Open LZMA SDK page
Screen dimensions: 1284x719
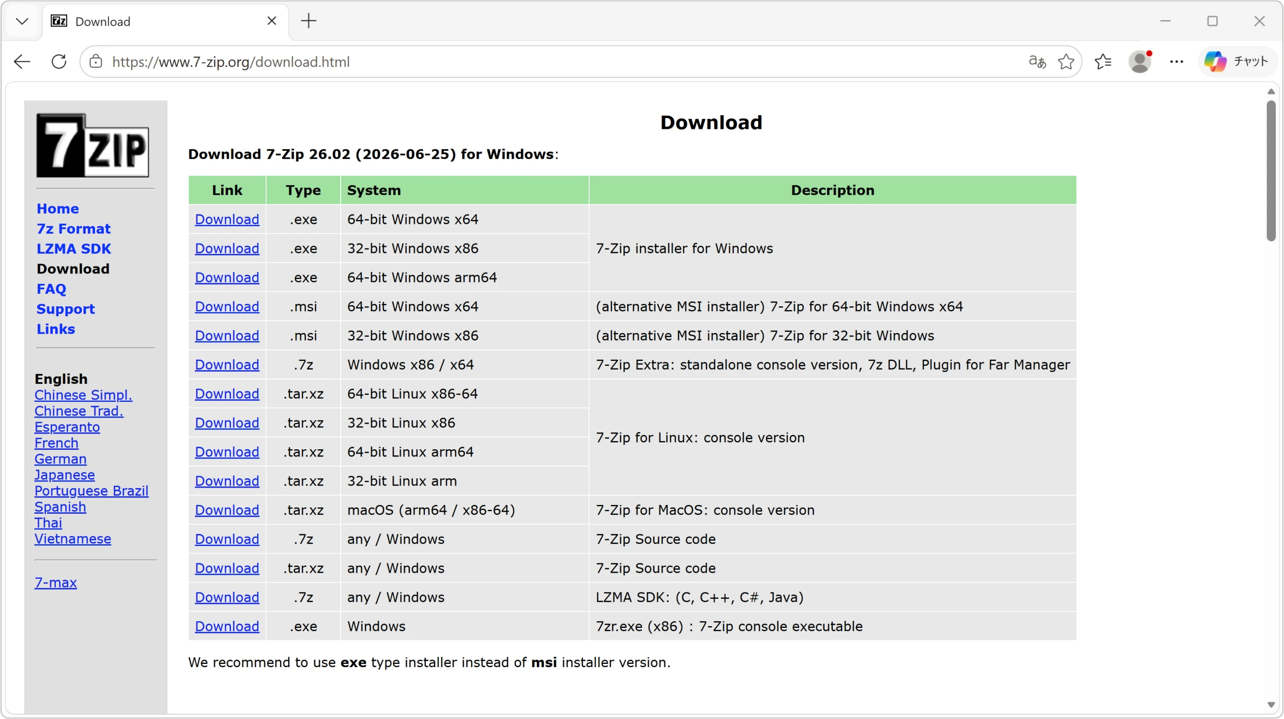pyautogui.click(x=74, y=249)
